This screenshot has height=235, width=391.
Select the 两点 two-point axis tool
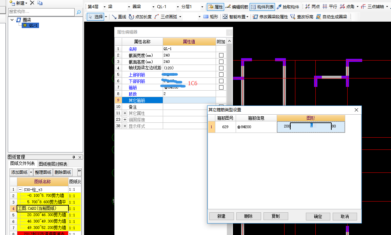[x=312, y=7]
